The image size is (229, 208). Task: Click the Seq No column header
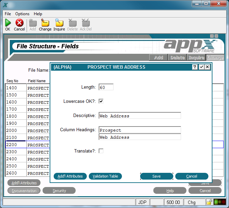pyautogui.click(x=12, y=81)
